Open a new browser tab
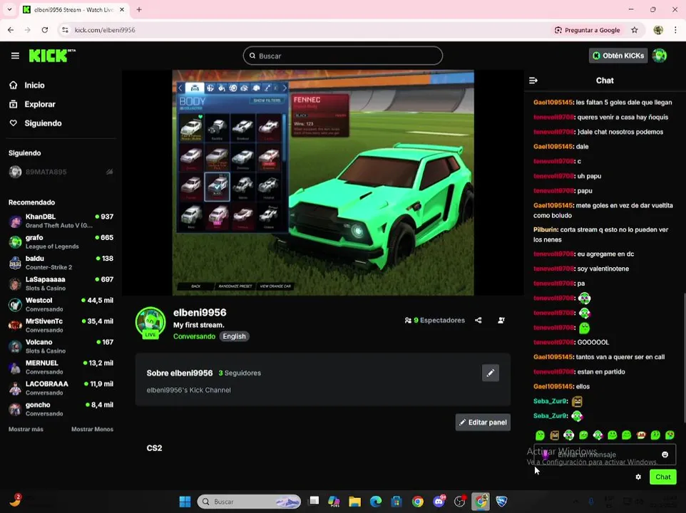686x513 pixels. (x=139, y=9)
